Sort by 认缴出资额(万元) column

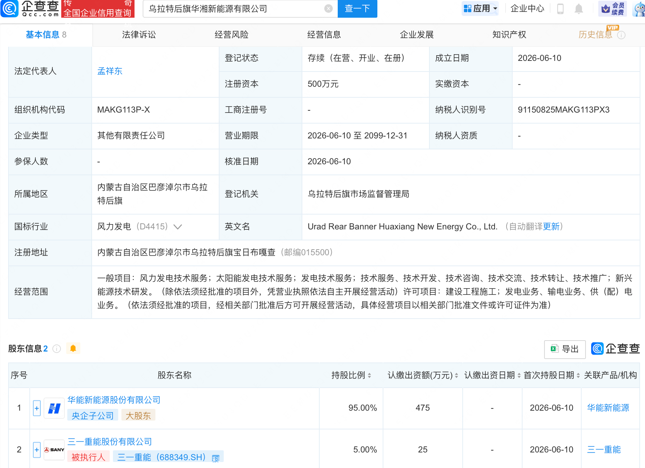[456, 376]
